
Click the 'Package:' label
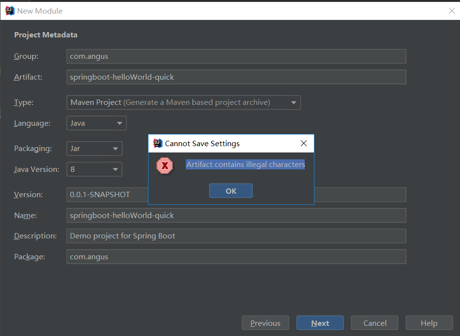pyautogui.click(x=30, y=257)
